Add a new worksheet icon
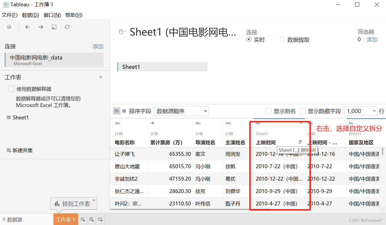 [x=83, y=219]
